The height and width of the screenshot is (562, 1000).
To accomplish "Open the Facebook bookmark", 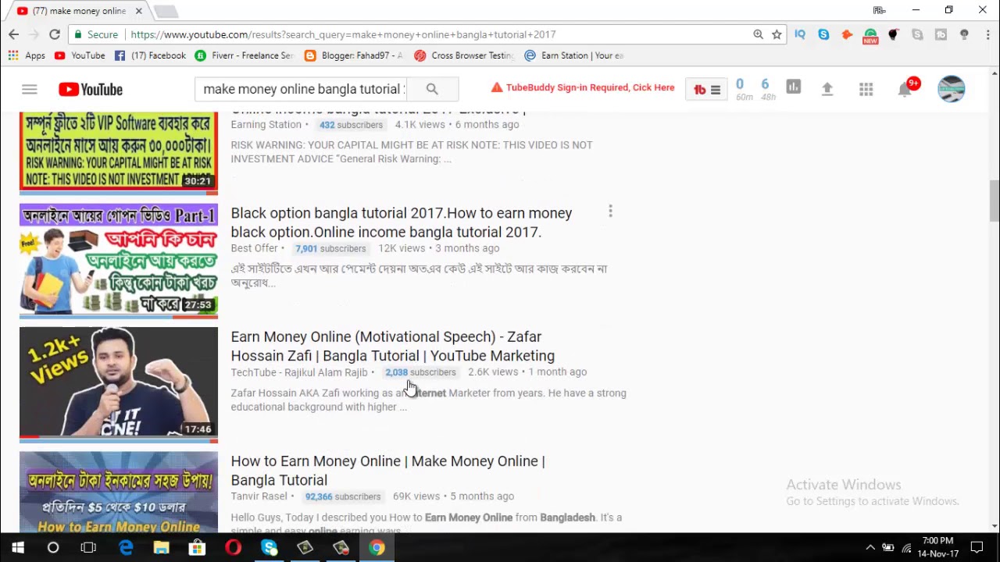I will coord(150,55).
